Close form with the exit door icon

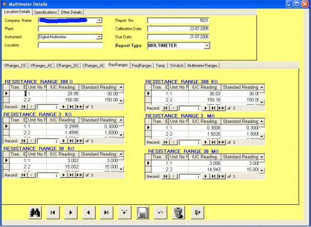[x=198, y=213]
